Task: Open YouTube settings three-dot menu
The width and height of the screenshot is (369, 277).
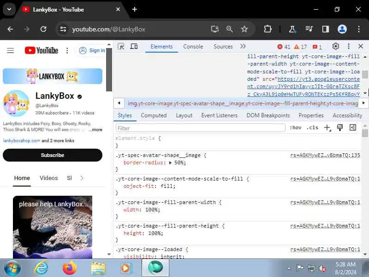Action: pos(67,50)
